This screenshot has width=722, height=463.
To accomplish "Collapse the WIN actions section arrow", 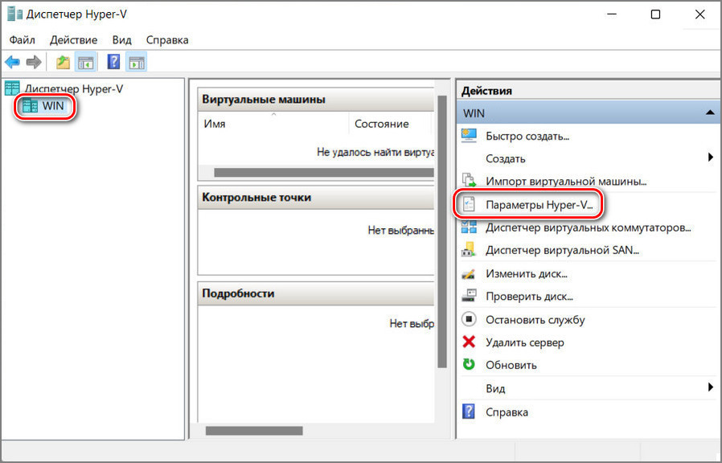I will point(710,113).
